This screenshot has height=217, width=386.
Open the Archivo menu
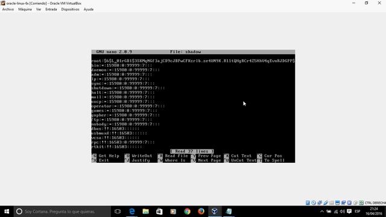pos(8,10)
